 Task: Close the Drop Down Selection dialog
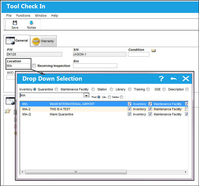(186, 79)
